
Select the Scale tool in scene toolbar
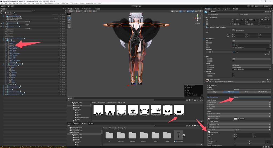click(69, 22)
